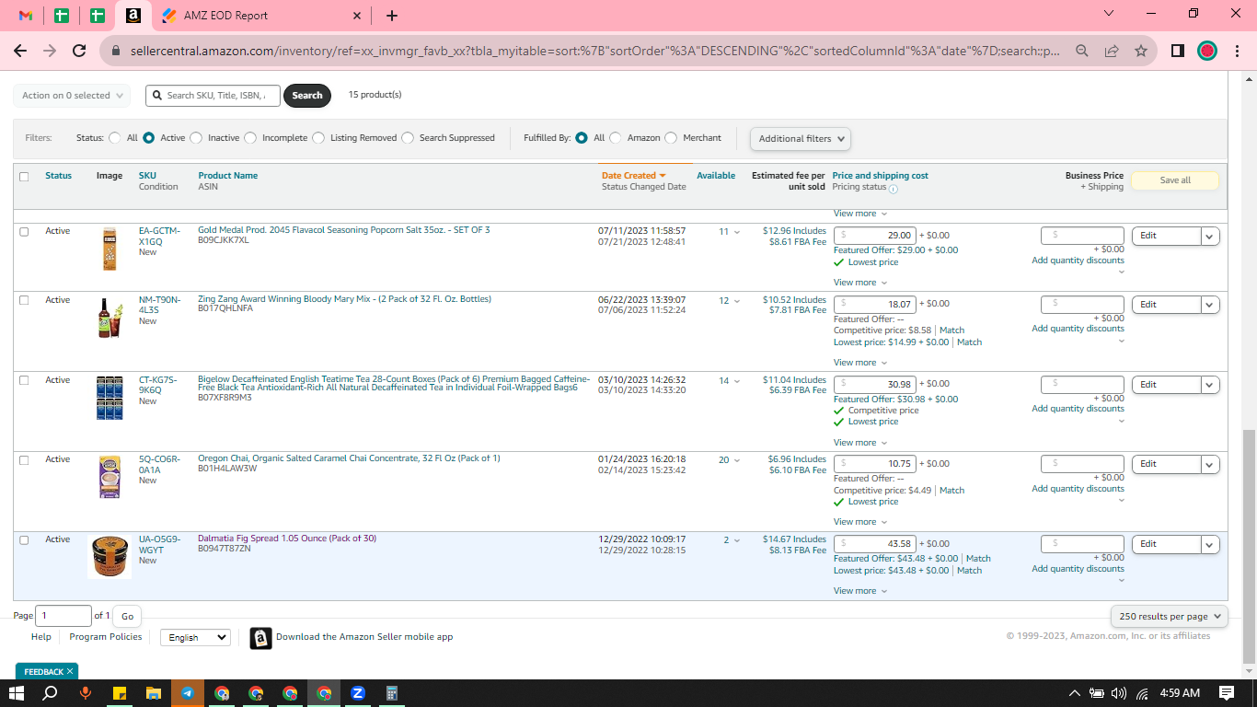Image resolution: width=1257 pixels, height=707 pixels.
Task: Tick the select-all checkbox in table header
Action: tap(24, 177)
